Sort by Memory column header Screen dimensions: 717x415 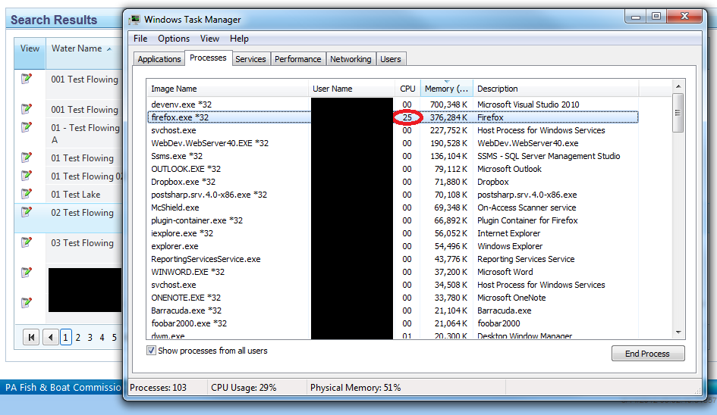click(x=446, y=89)
